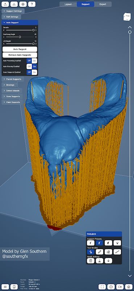Collapse the Auto Support section
The height and width of the screenshot is (291, 134).
coord(20,23)
